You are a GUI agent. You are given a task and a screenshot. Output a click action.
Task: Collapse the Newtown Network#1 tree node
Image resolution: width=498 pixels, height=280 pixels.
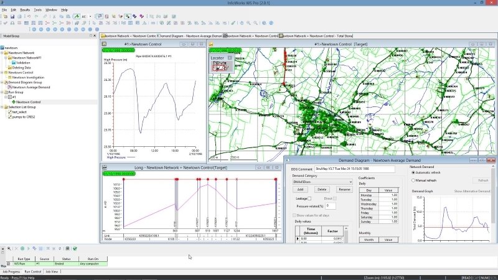[6, 58]
